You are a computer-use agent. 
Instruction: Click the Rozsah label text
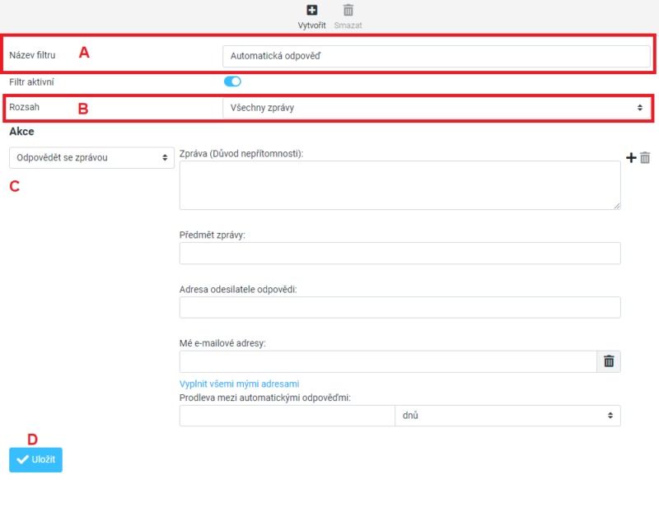point(24,107)
